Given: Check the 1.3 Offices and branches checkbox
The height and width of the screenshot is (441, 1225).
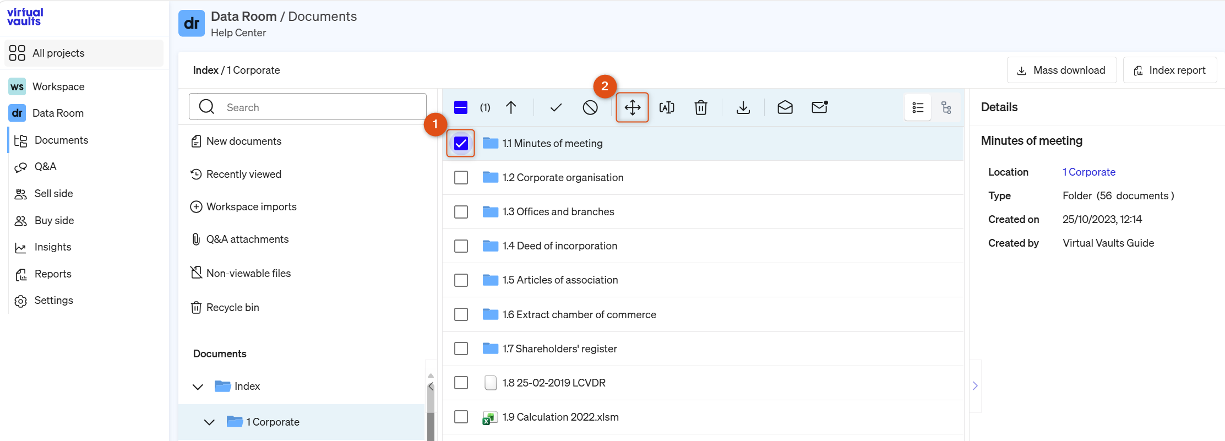Looking at the screenshot, I should coord(461,212).
